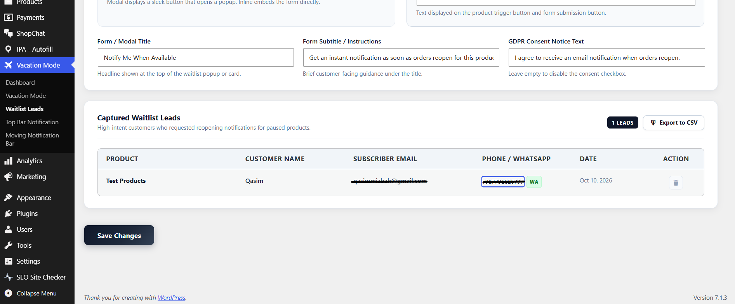This screenshot has width=735, height=304.
Task: Click the Captured Waitlist Leads heading
Action: point(139,118)
